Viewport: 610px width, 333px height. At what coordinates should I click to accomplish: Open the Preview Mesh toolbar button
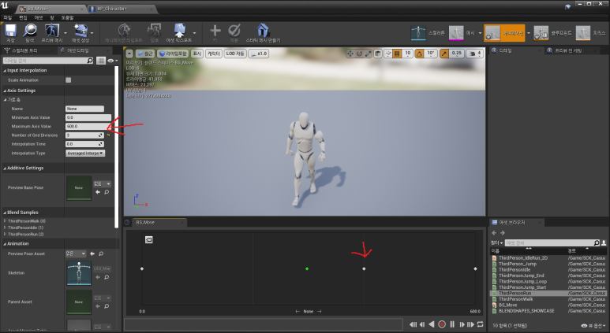click(x=52, y=32)
